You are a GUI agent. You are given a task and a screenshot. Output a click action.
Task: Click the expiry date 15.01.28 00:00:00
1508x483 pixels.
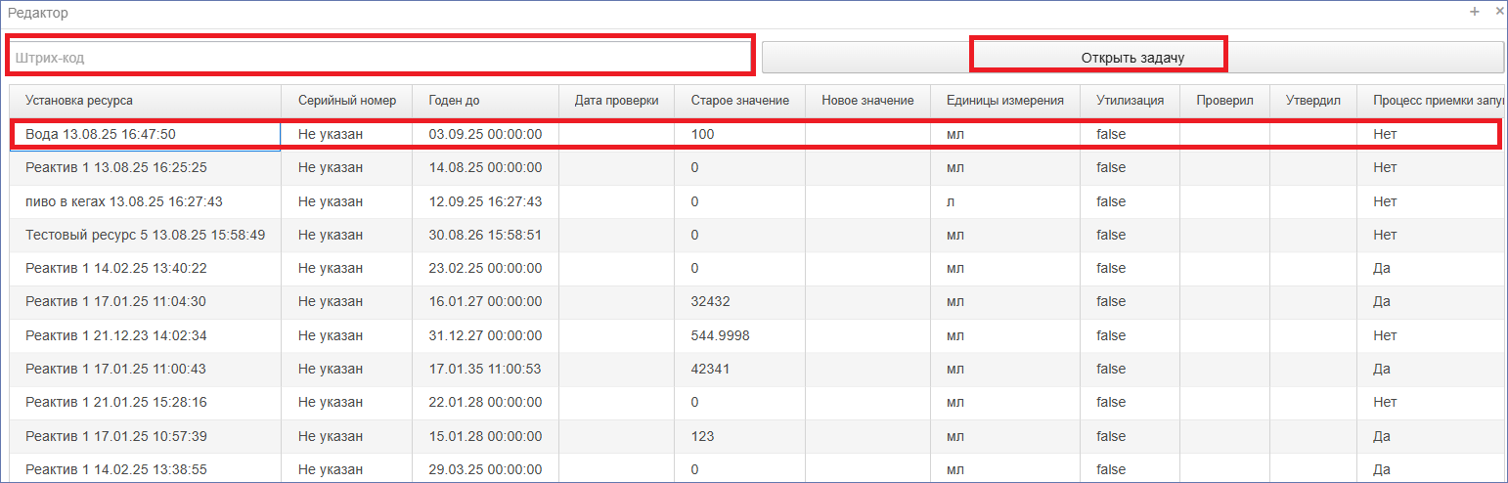485,436
